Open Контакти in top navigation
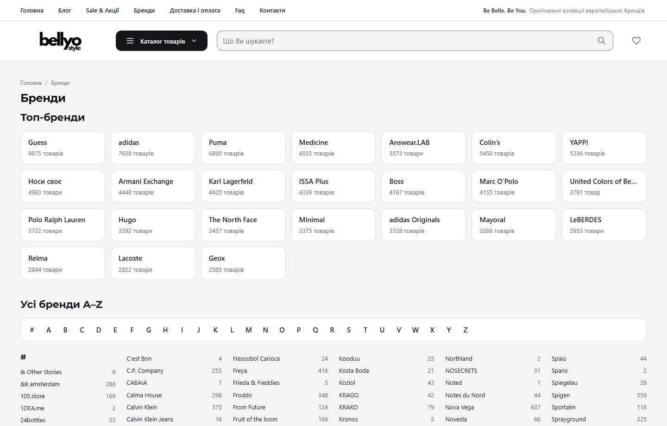This screenshot has height=426, width=667. pos(272,10)
